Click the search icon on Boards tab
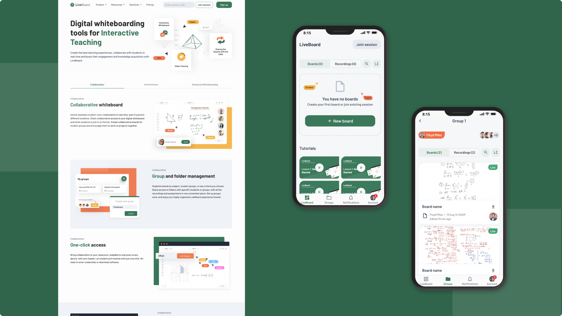This screenshot has height=316, width=562. coord(366,64)
